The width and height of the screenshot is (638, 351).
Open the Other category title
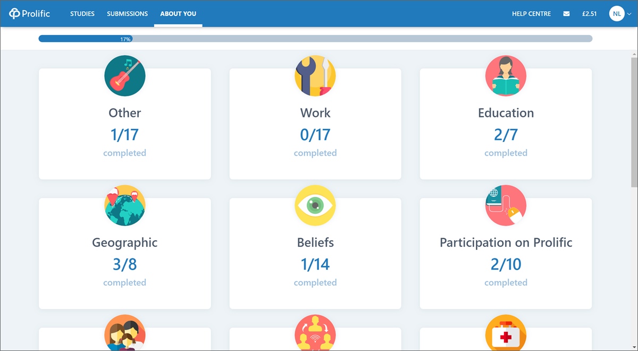coord(125,113)
